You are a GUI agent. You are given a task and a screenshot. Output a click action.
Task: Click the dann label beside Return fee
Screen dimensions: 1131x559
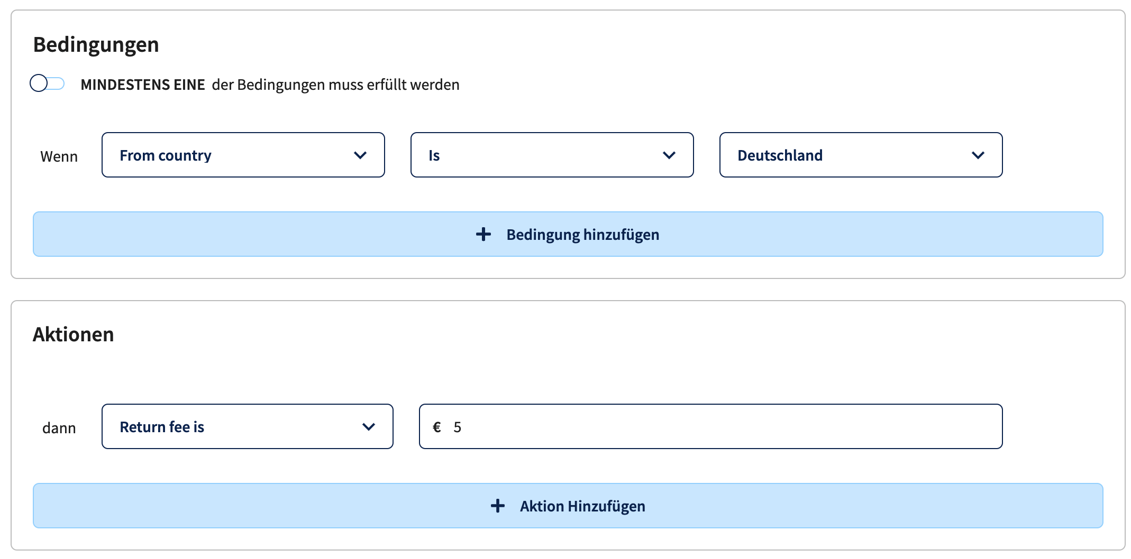coord(59,428)
